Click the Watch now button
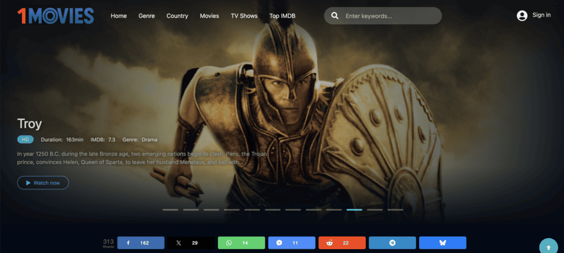This screenshot has height=253, width=564. coord(43,183)
